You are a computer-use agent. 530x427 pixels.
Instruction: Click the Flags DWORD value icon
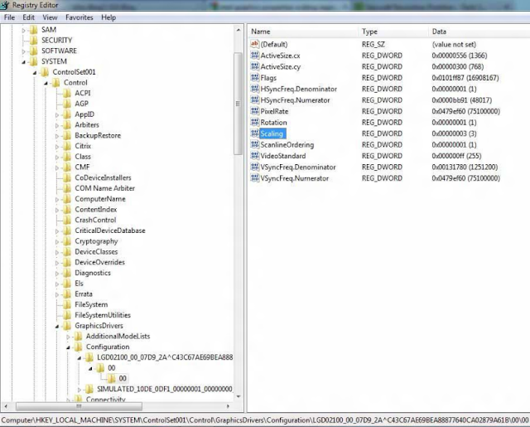point(255,77)
